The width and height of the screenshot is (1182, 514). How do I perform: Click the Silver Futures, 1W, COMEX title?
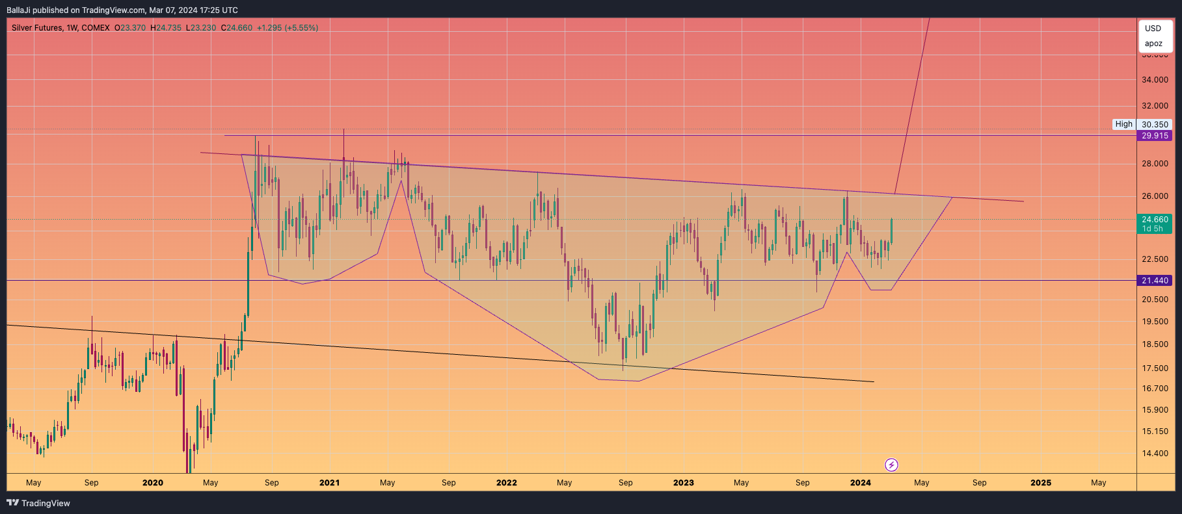coord(60,28)
